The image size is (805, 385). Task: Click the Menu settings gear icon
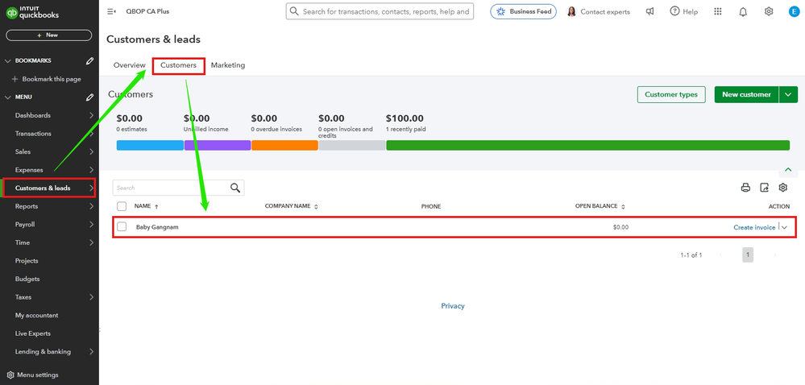[x=10, y=375]
